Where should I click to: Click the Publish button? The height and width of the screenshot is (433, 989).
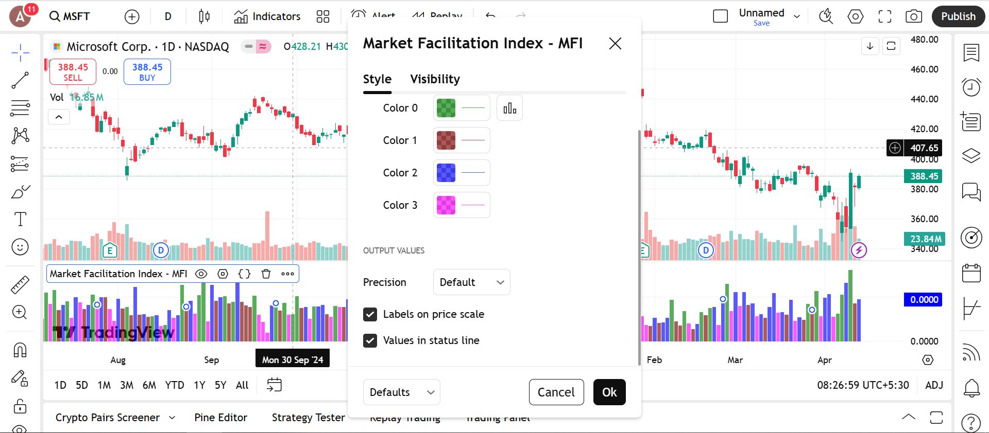[x=958, y=16]
